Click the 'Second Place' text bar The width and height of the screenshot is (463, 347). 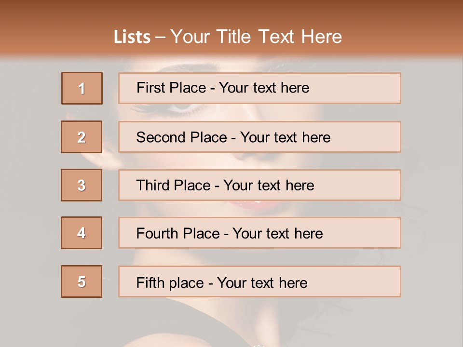pos(259,137)
